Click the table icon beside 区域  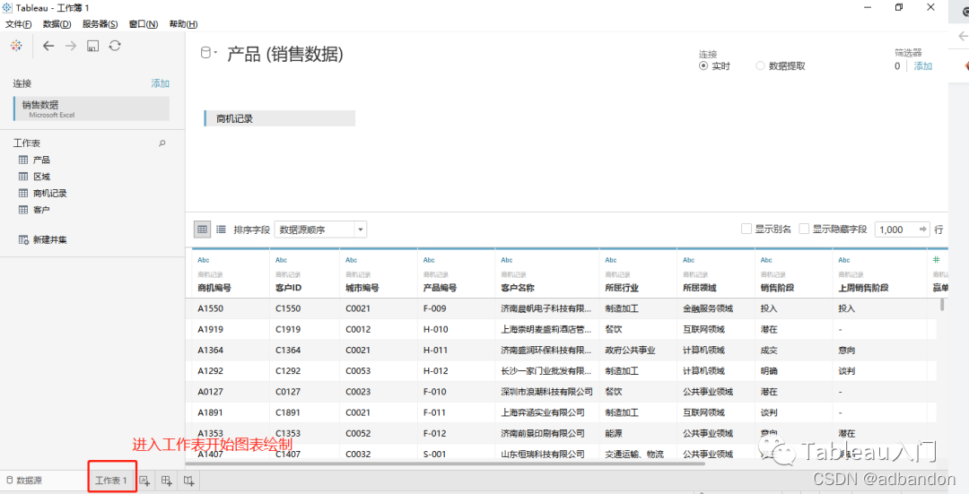[23, 177]
